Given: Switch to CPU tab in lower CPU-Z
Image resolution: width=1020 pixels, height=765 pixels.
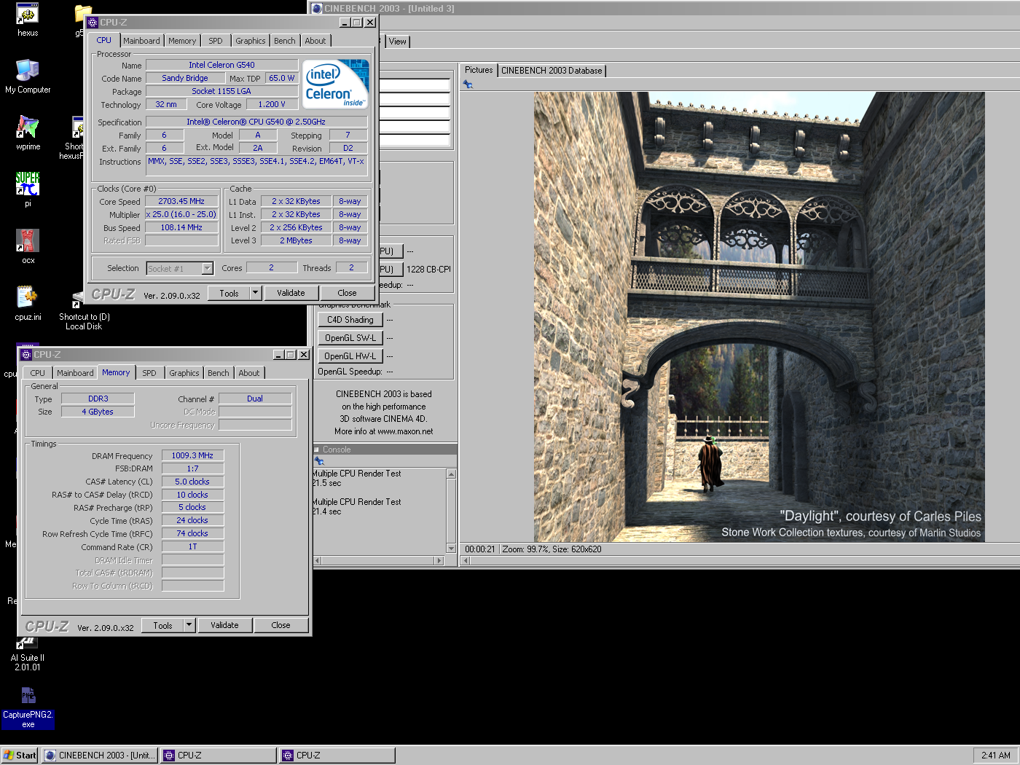Looking at the screenshot, I should 38,373.
